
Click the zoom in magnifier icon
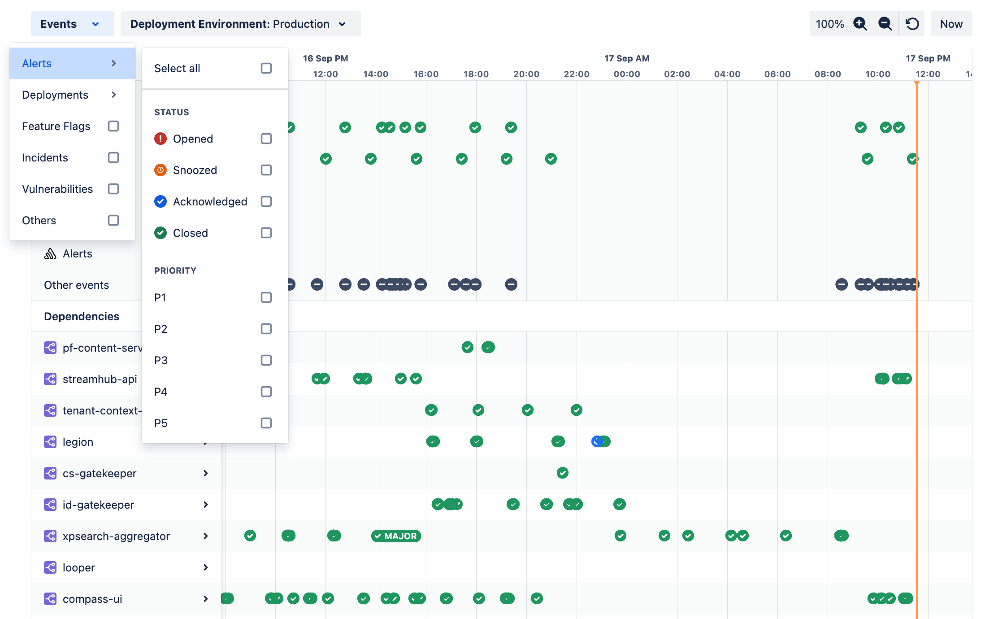point(860,24)
